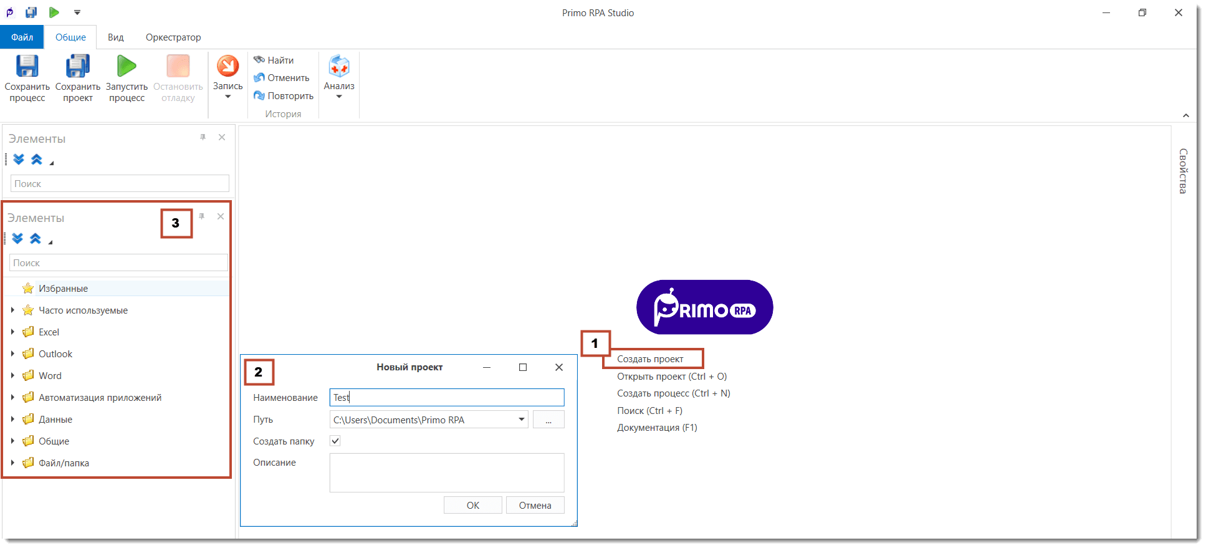This screenshot has width=1206, height=548.
Task: Open the Анализ tool icon
Action: (x=339, y=66)
